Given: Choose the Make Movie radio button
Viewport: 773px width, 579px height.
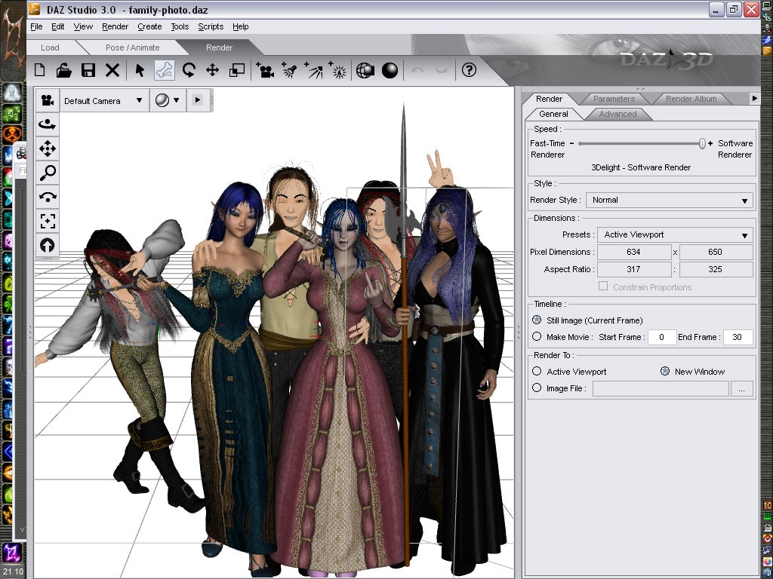Looking at the screenshot, I should coord(537,337).
